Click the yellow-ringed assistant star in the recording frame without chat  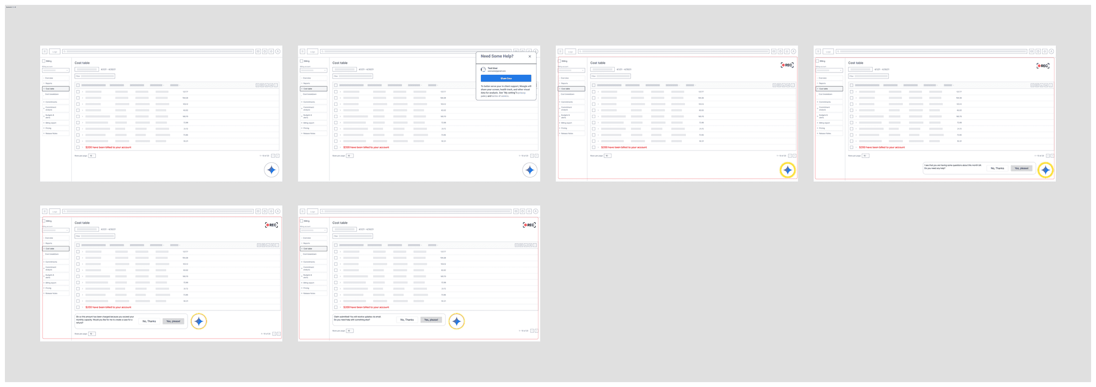click(x=787, y=170)
